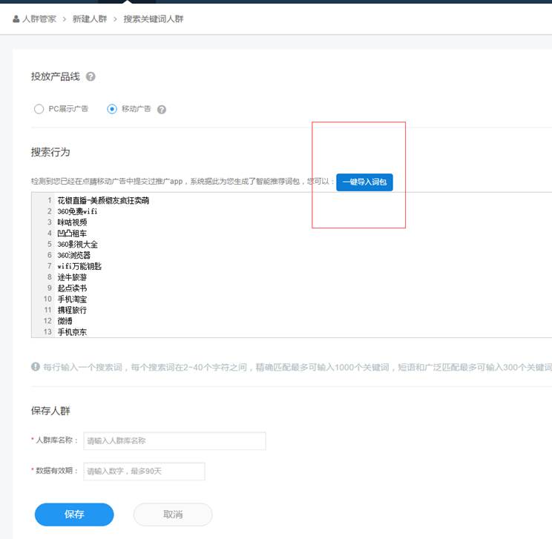552x539 pixels.
Task: Open the 人群管家 breadcrumb link
Action: pos(39,19)
